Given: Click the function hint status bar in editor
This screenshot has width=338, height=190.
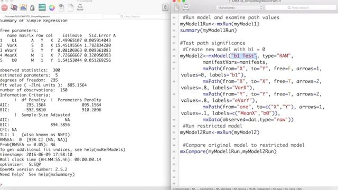Looking at the screenshot, I should 237,189.
